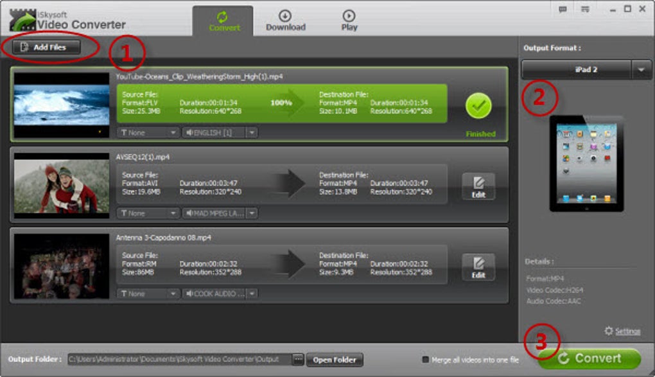The width and height of the screenshot is (655, 377).
Task: Edit the AVSEQ12(1).mp4 video
Action: pyautogui.click(x=478, y=186)
